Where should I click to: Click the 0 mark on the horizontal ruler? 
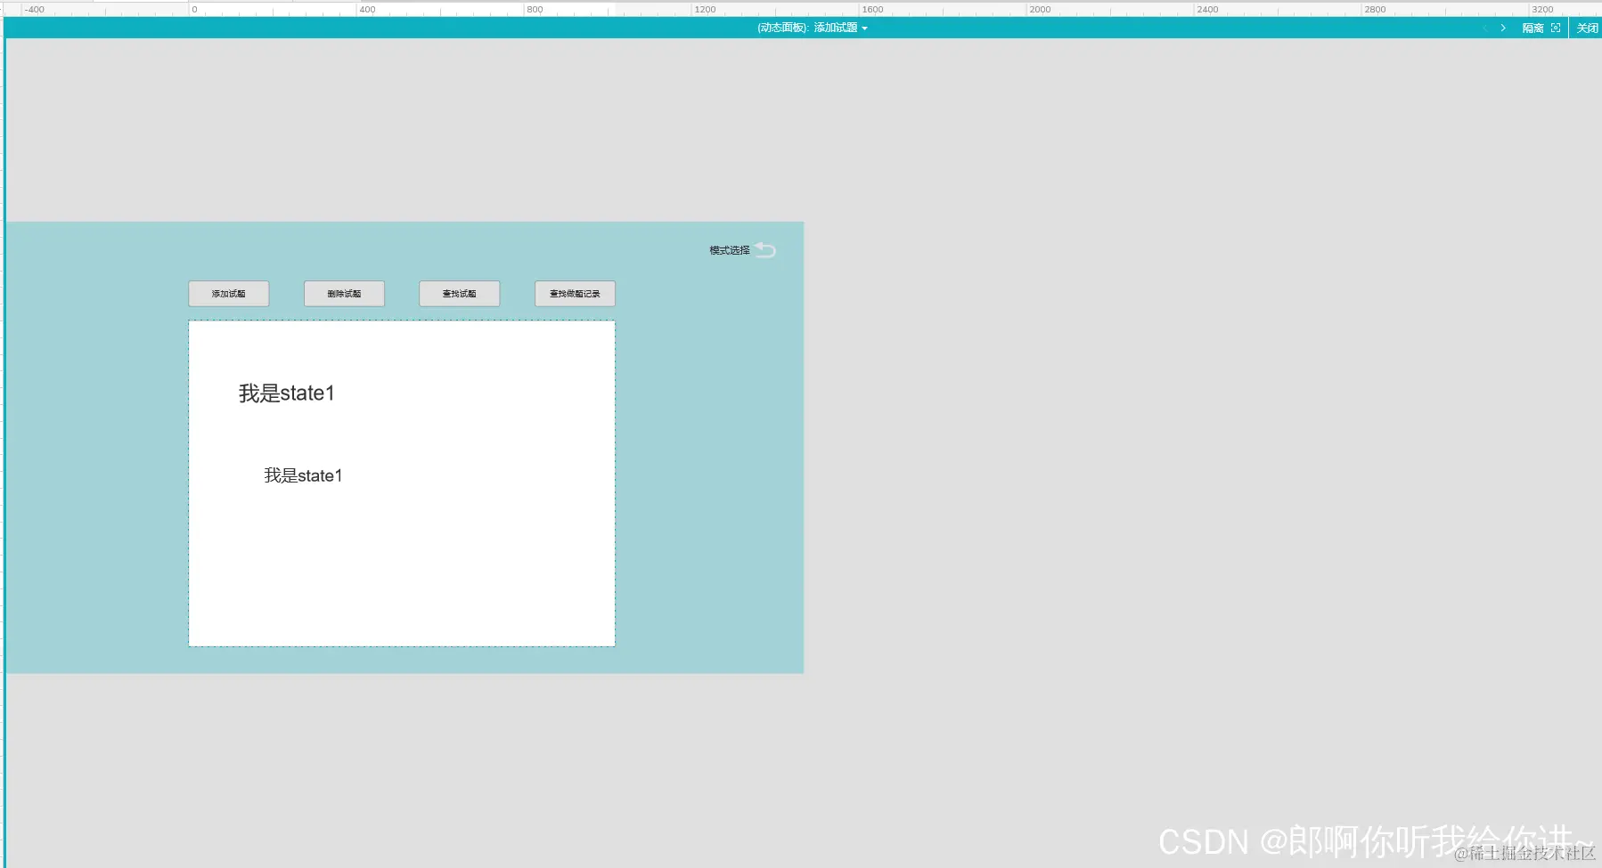pyautogui.click(x=194, y=10)
